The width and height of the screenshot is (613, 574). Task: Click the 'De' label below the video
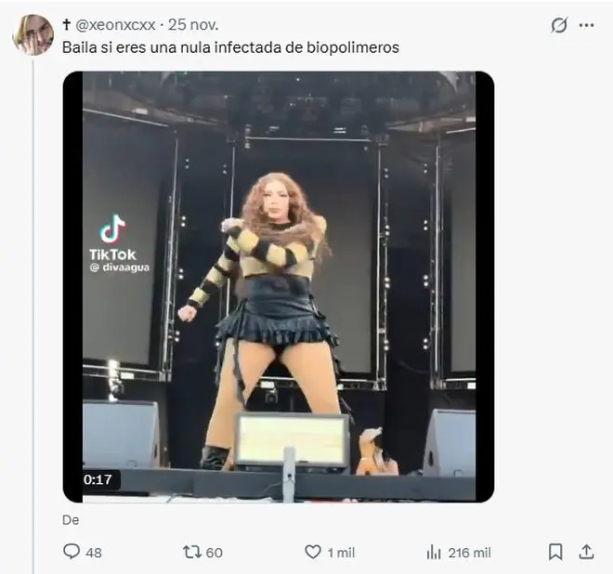[71, 520]
